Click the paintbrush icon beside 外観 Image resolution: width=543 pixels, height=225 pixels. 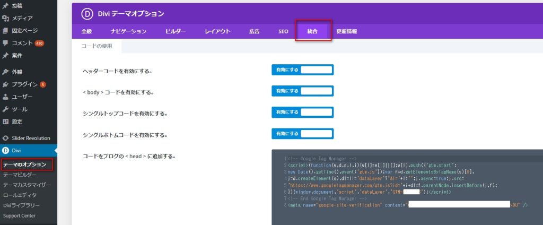(x=5, y=72)
